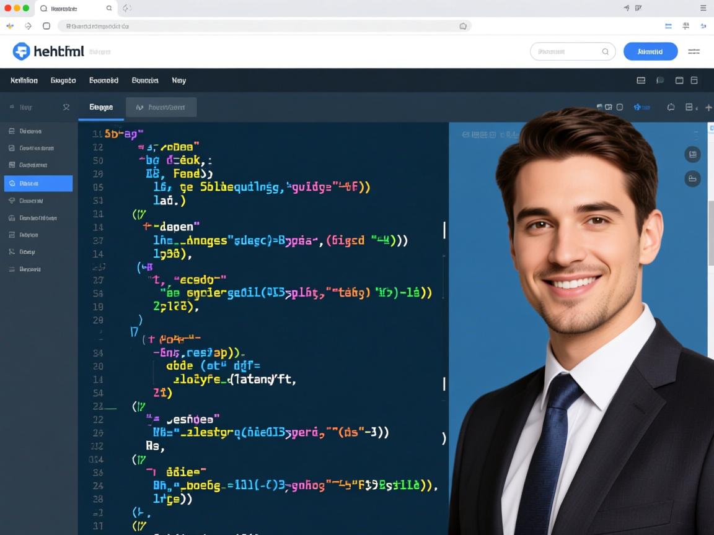Image resolution: width=714 pixels, height=535 pixels.
Task: Click the last sidebar item in the list
Action: click(x=29, y=269)
